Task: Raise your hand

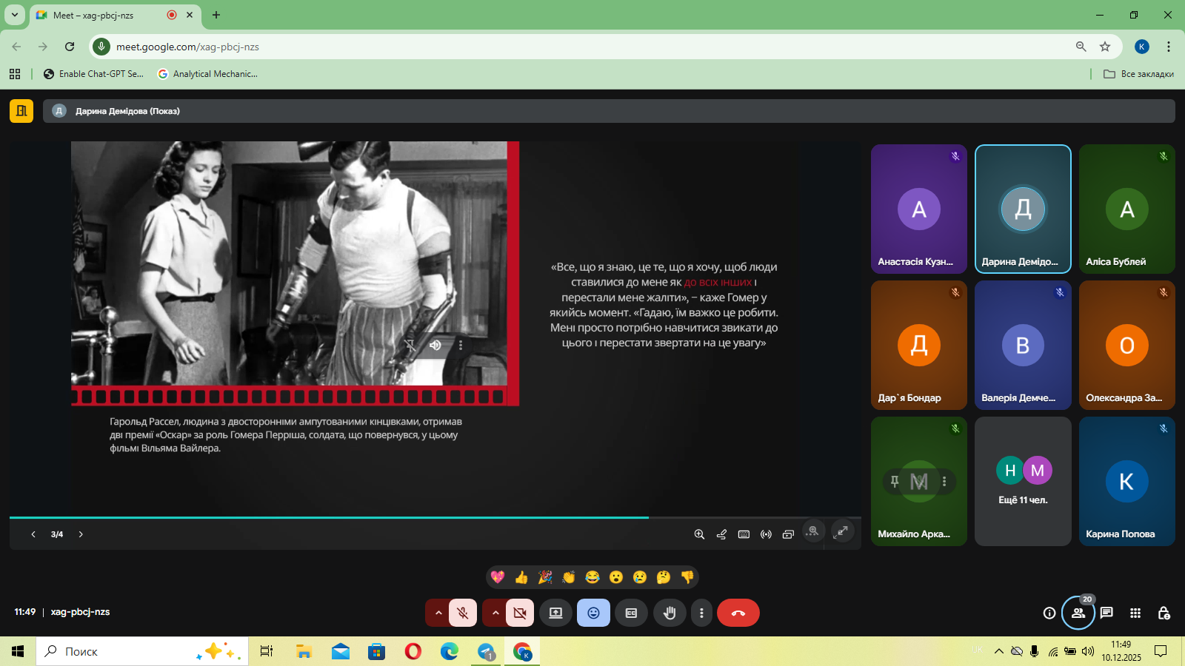Action: [670, 613]
